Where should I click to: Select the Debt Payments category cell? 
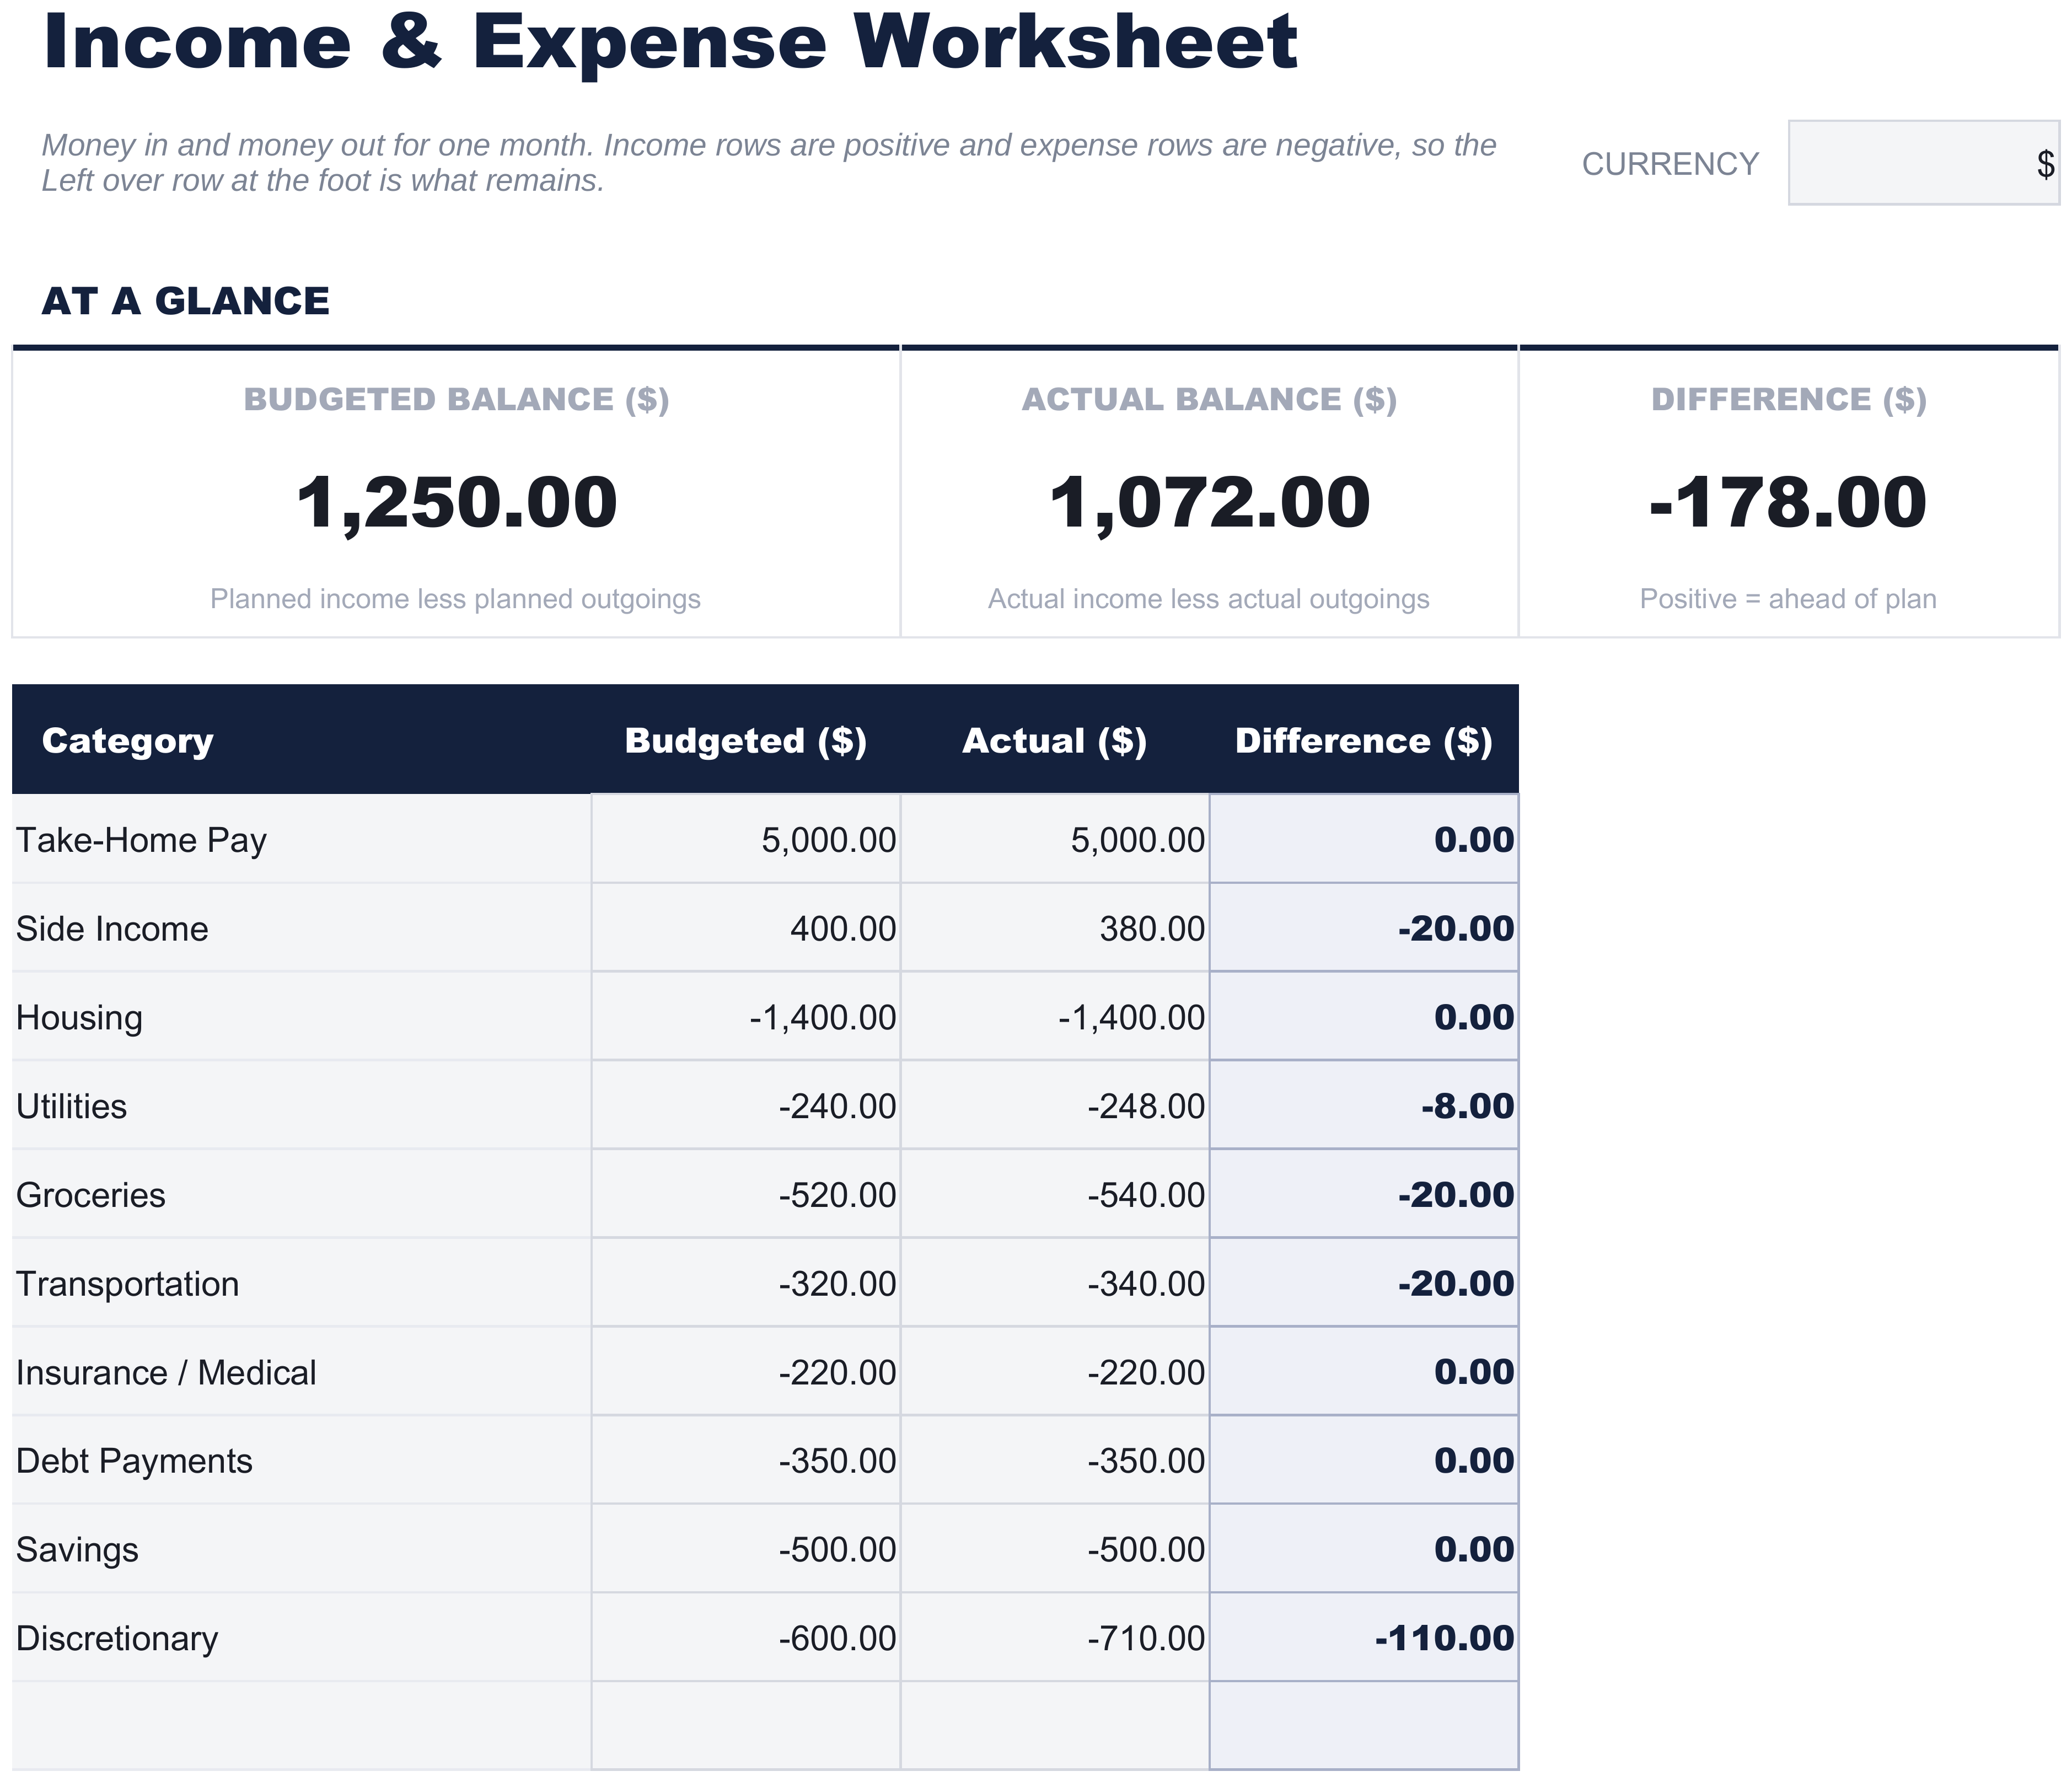(301, 1460)
